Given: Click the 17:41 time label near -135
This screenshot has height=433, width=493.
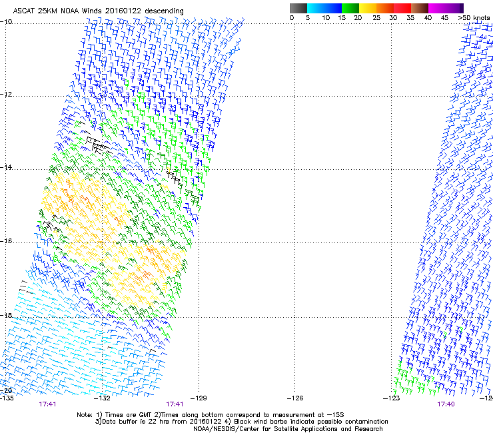Looking at the screenshot, I should 47,404.
